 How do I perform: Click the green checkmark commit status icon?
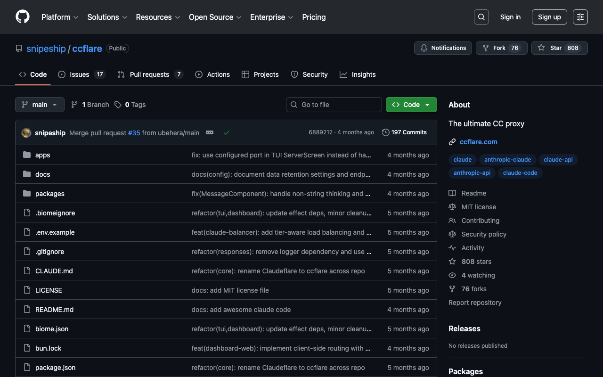pyautogui.click(x=227, y=133)
